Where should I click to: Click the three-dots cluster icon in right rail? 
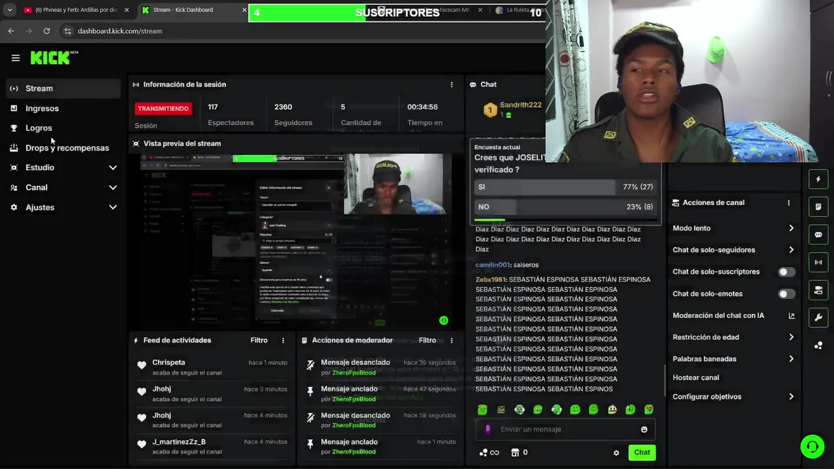point(818,345)
